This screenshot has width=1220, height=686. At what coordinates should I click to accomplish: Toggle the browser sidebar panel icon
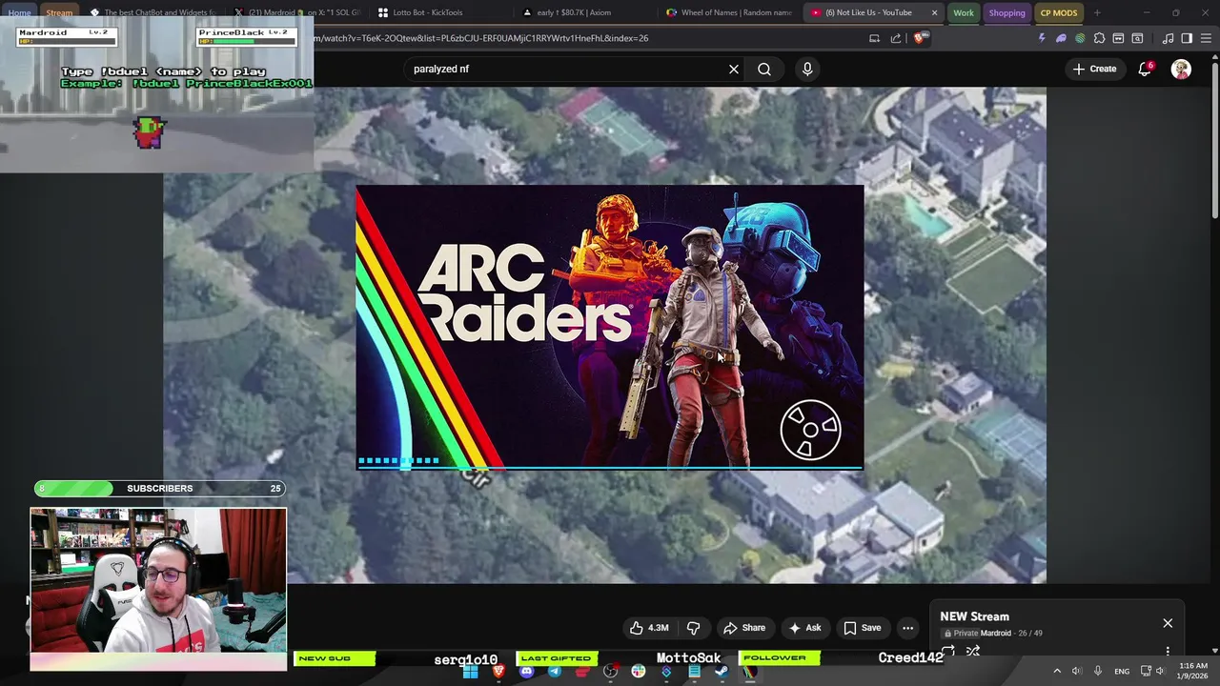click(1187, 38)
